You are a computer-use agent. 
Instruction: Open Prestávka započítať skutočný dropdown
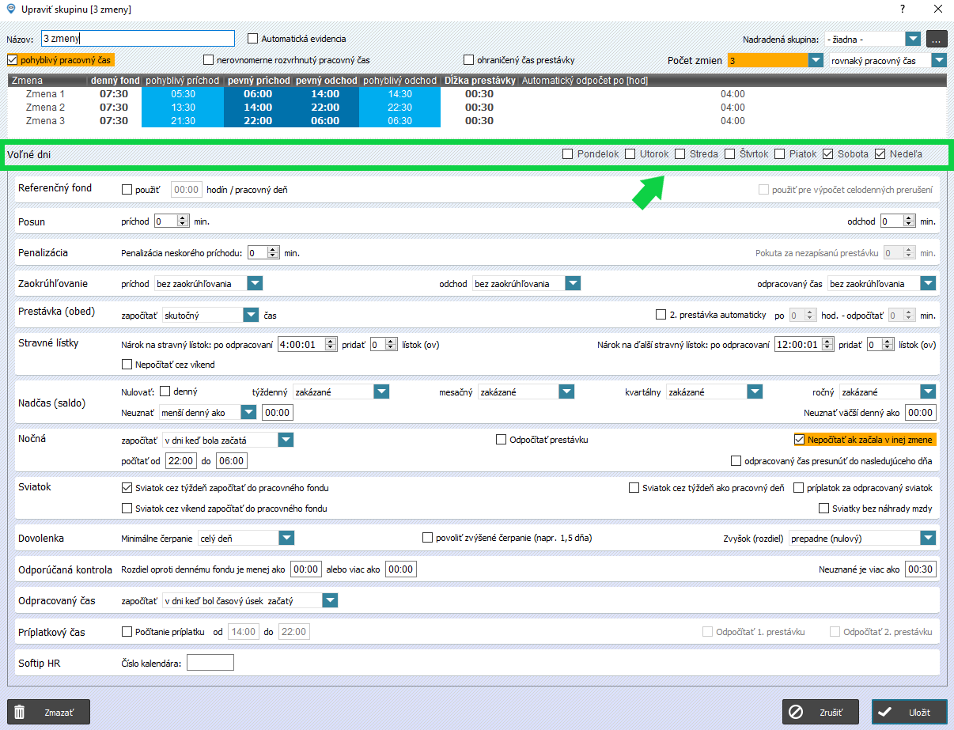[251, 315]
